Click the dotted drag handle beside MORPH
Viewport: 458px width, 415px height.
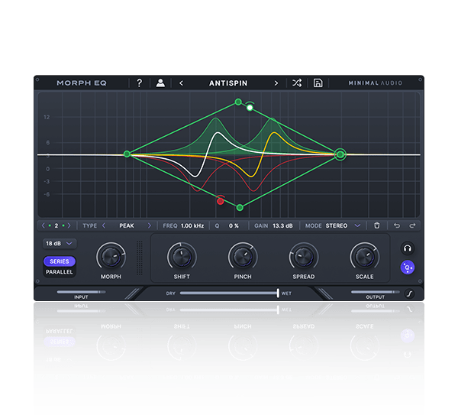140,258
